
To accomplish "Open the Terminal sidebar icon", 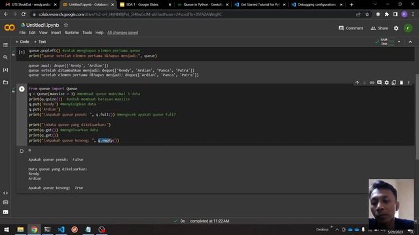I will [x=5, y=212].
